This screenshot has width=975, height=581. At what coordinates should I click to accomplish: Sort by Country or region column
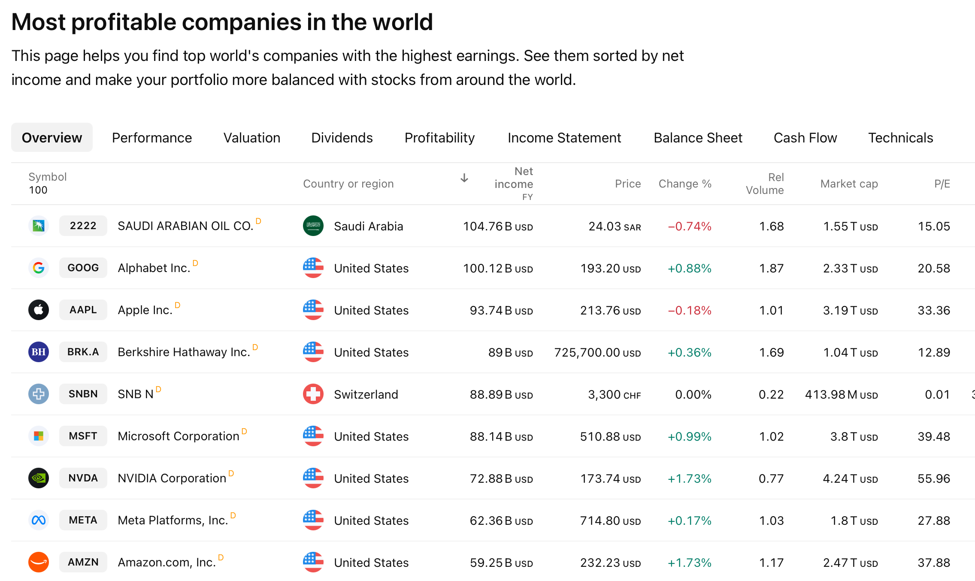(x=348, y=184)
